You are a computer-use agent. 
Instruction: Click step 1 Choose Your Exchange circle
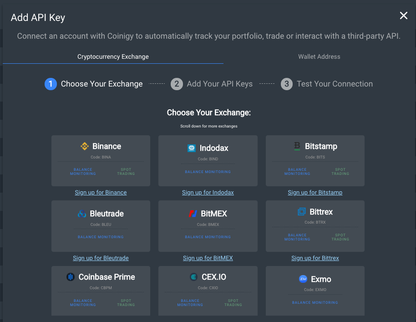click(51, 84)
